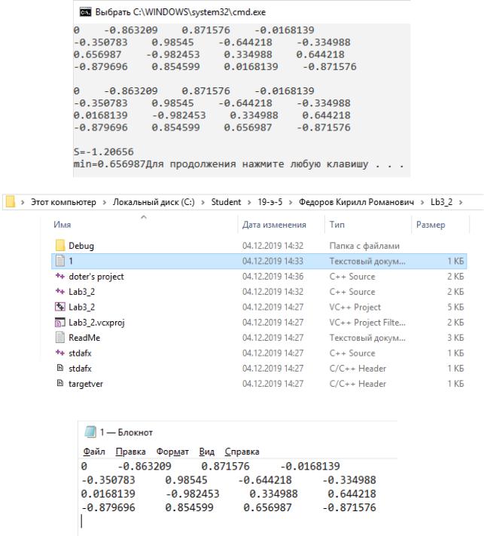484x536 pixels.
Task: Expand chevron after Lb3_2 breadcrumb
Action: click(461, 202)
